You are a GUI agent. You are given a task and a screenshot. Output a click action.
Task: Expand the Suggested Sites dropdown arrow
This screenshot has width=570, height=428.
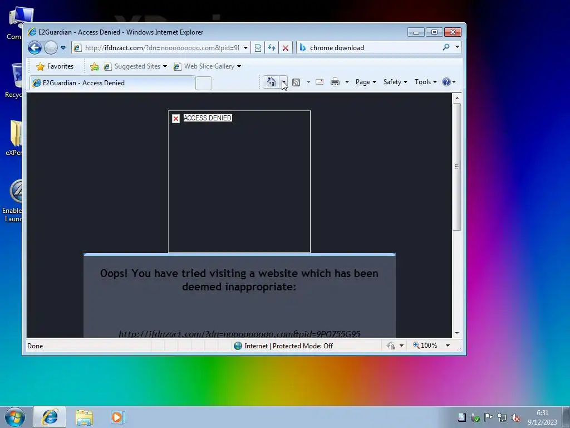(x=165, y=67)
